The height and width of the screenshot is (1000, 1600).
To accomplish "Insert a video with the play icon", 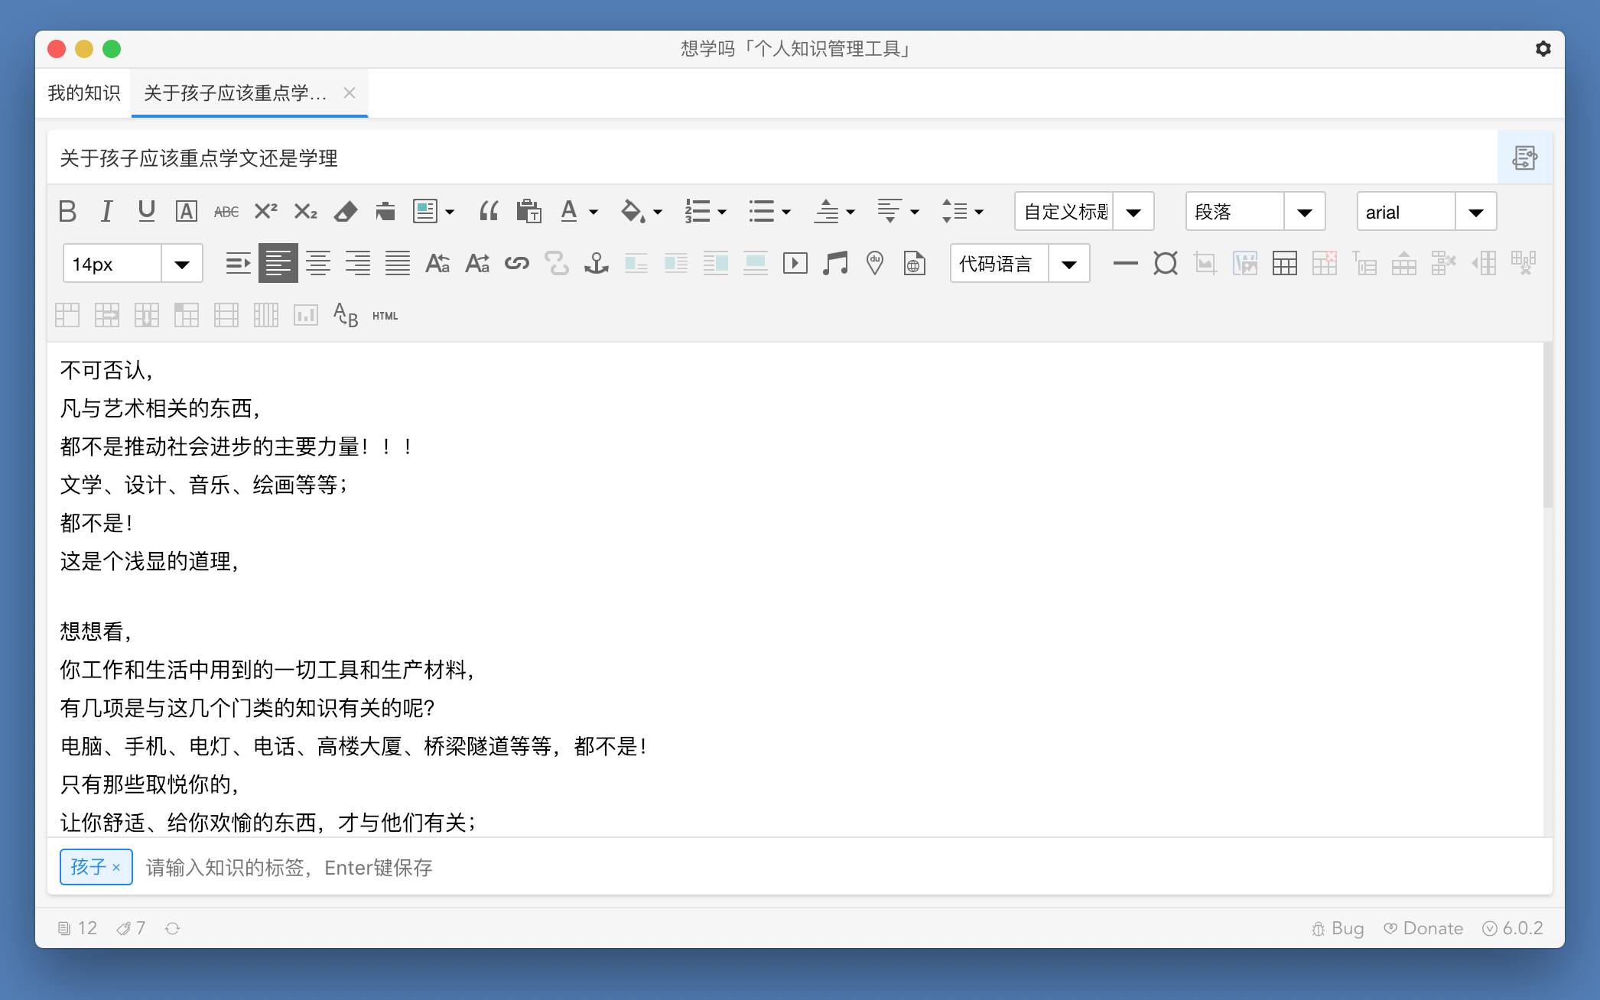I will [x=795, y=264].
